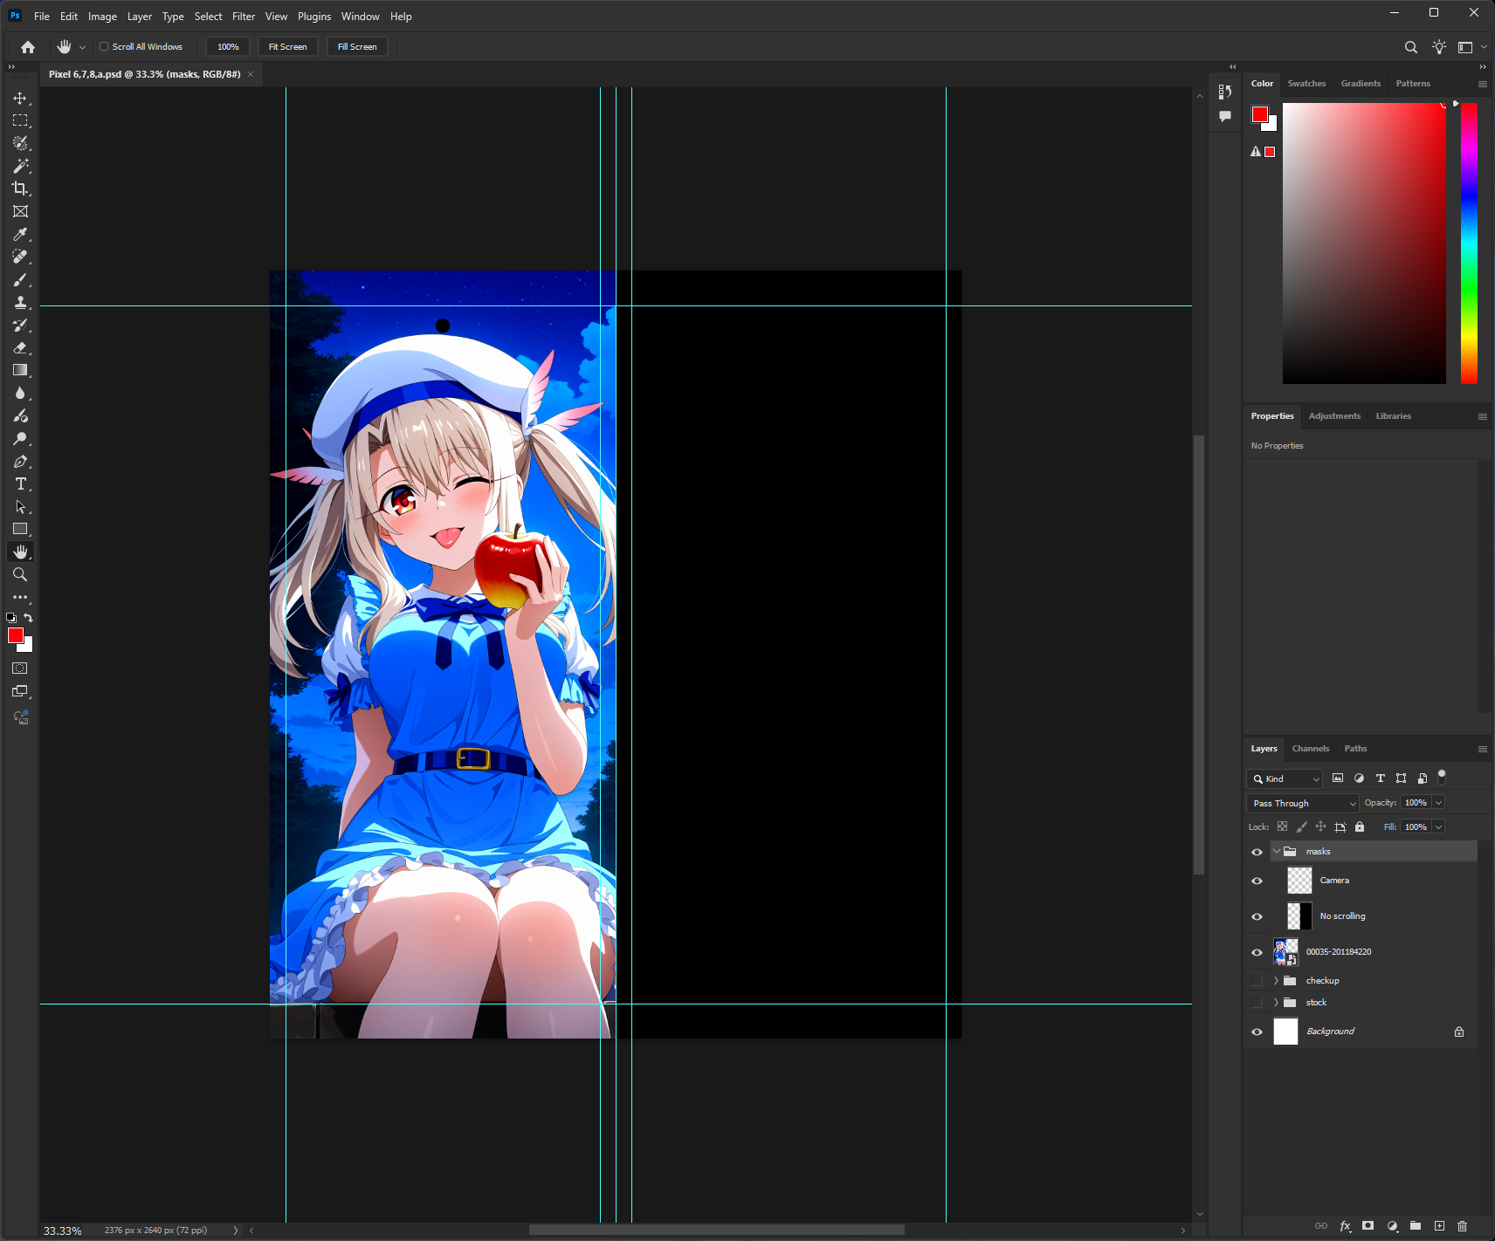Image resolution: width=1495 pixels, height=1241 pixels.
Task: Expand the stock layer group
Action: (x=1276, y=1003)
